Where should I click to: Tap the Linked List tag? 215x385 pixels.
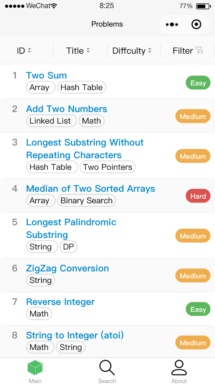tap(51, 121)
